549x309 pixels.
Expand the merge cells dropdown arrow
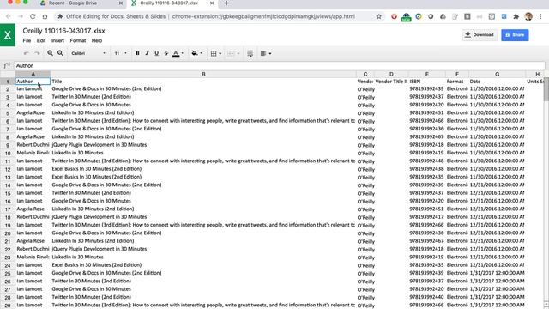click(x=238, y=53)
